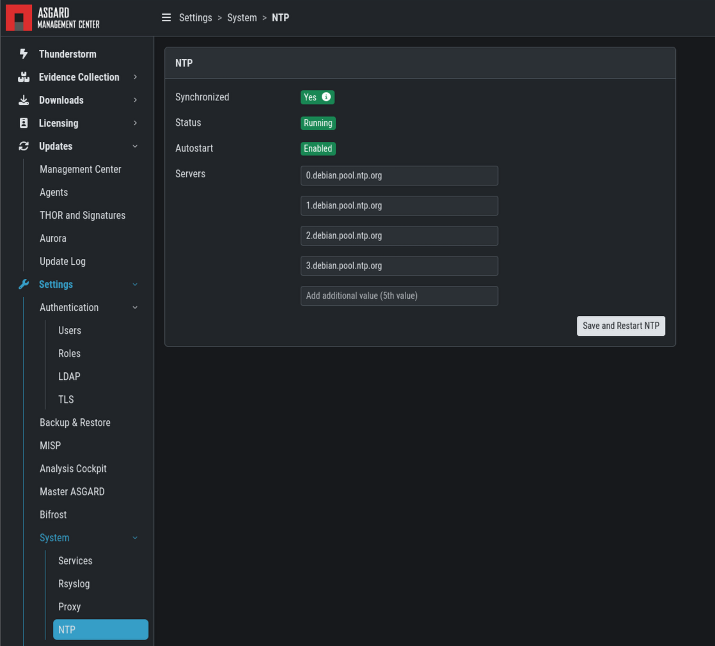Open Backup & Restore settings
The image size is (715, 646).
[x=75, y=423]
